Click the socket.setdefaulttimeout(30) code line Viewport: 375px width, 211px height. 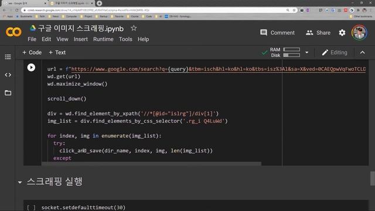tap(83, 207)
